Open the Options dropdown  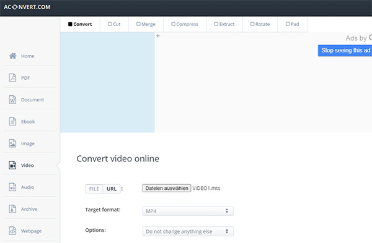pos(188,231)
